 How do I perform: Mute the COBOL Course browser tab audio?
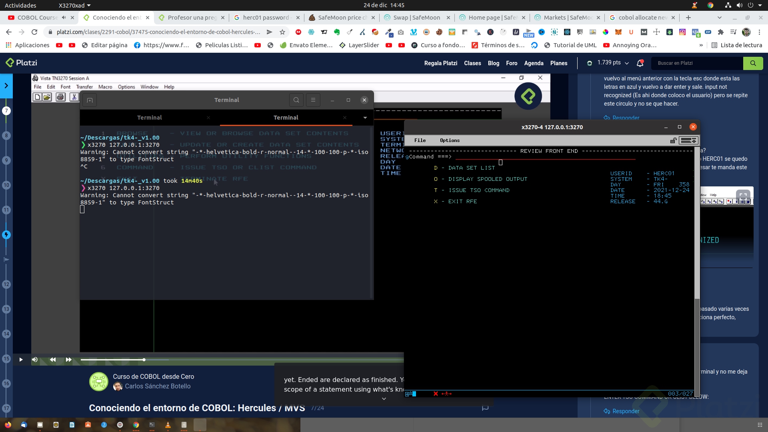tap(64, 18)
